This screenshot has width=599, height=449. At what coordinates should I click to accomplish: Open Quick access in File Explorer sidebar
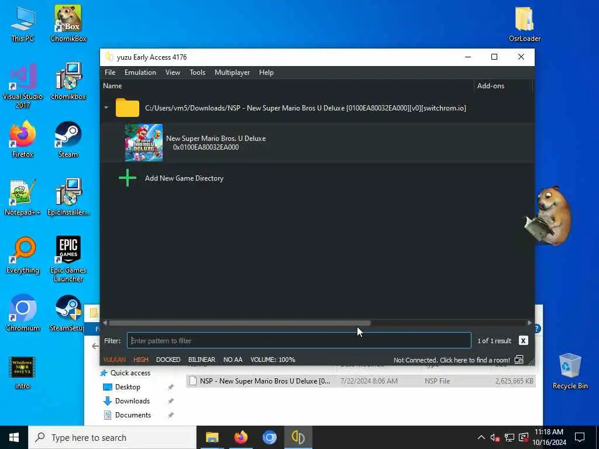[x=130, y=373]
